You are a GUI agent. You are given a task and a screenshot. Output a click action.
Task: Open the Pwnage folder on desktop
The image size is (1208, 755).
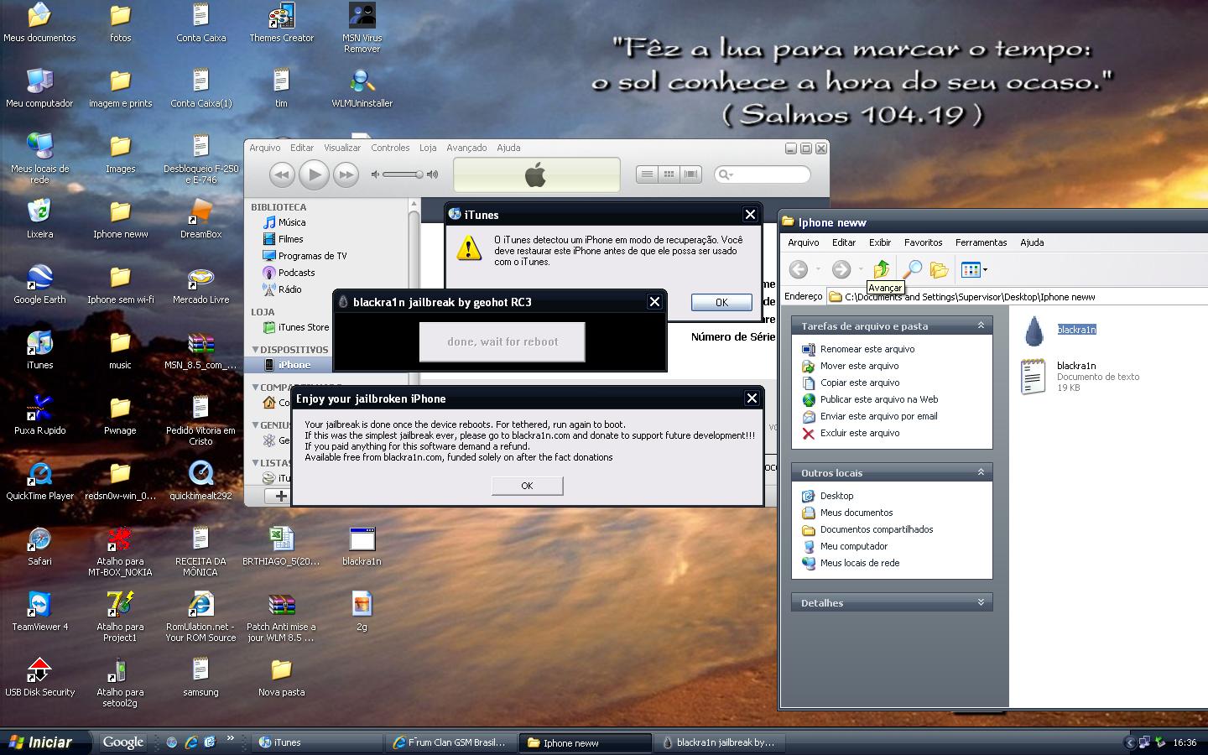tap(120, 414)
